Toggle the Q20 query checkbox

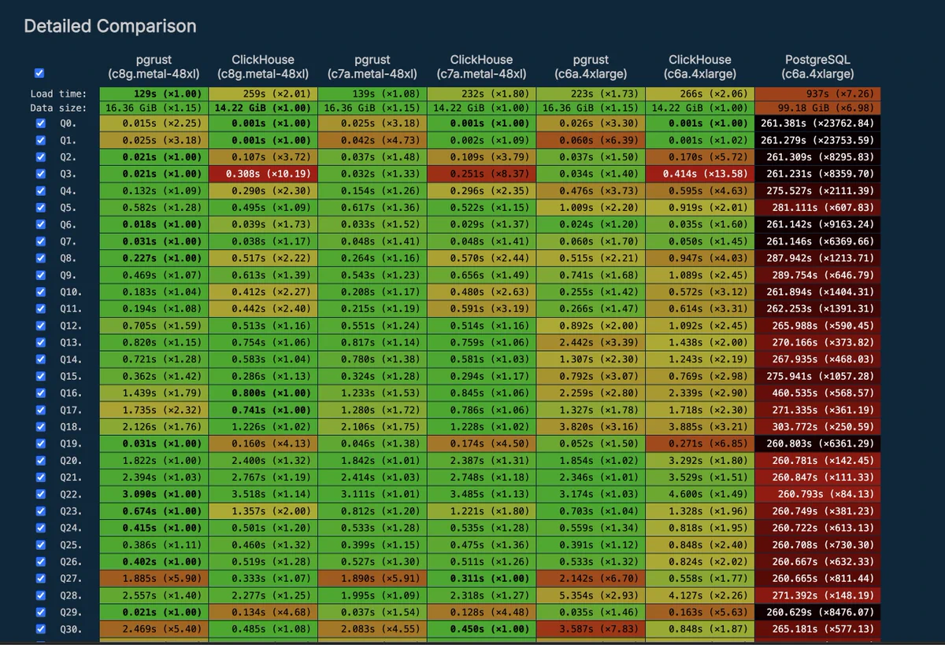pyautogui.click(x=40, y=460)
